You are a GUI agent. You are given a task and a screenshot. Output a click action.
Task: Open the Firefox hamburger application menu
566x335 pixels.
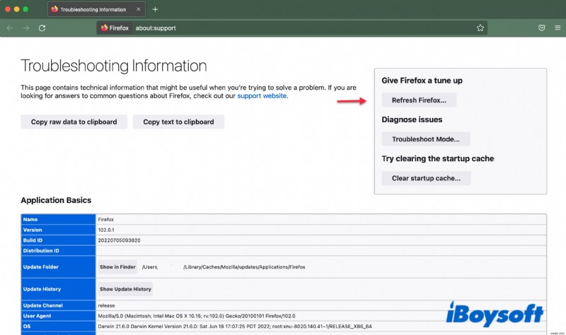(x=556, y=28)
